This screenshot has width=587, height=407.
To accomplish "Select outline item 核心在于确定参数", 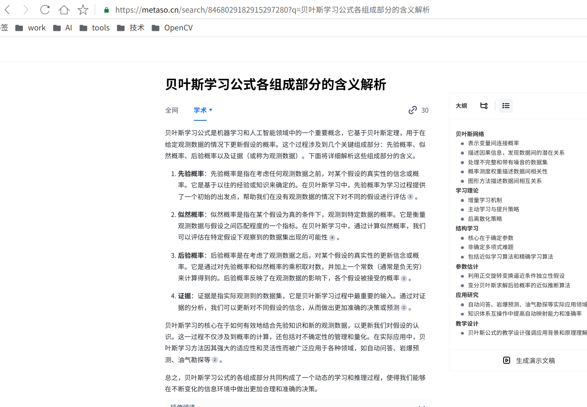I will click(491, 238).
